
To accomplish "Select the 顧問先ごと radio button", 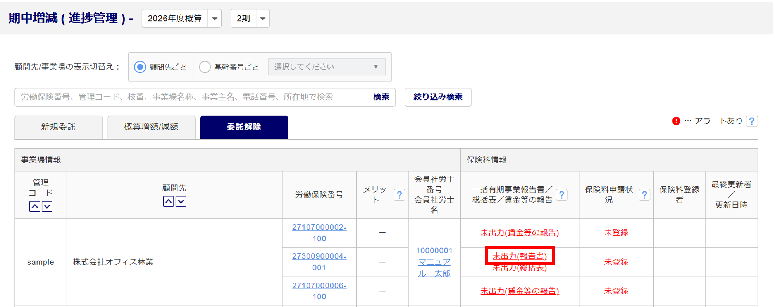I will 140,67.
